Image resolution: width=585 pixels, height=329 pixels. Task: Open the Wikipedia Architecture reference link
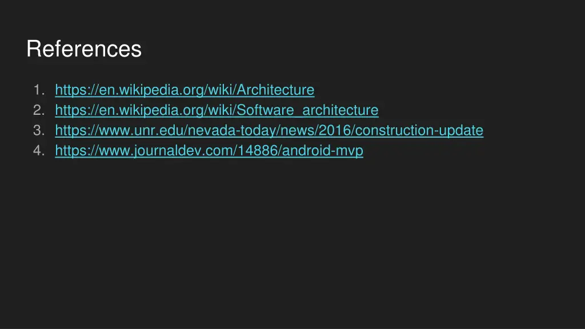point(185,90)
